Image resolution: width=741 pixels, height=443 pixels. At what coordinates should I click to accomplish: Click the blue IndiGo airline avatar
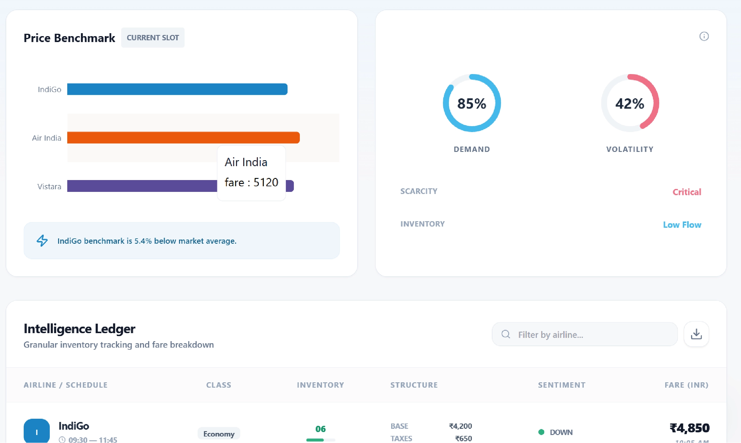point(36,431)
